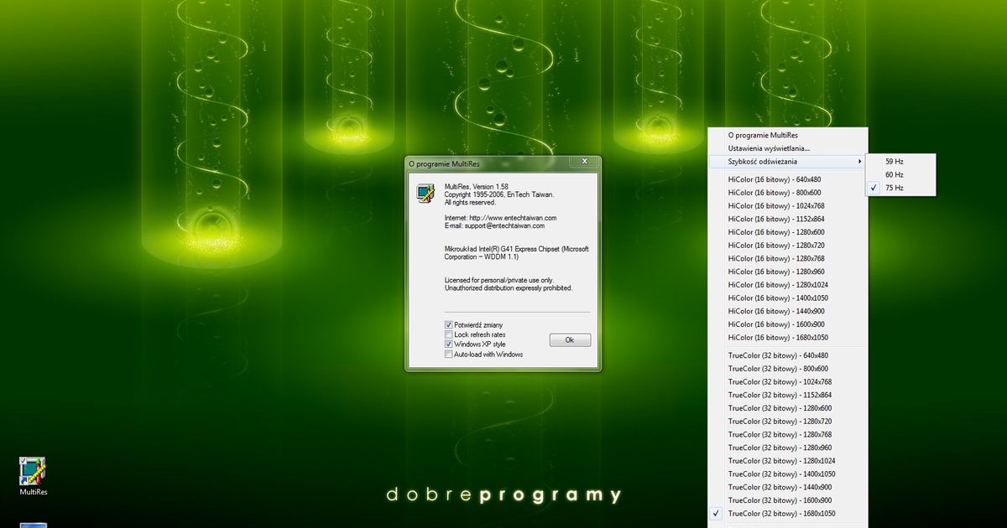Image resolution: width=1007 pixels, height=528 pixels.
Task: Choose TrueColor (32 bitowy) 1600x900
Action: [788, 500]
